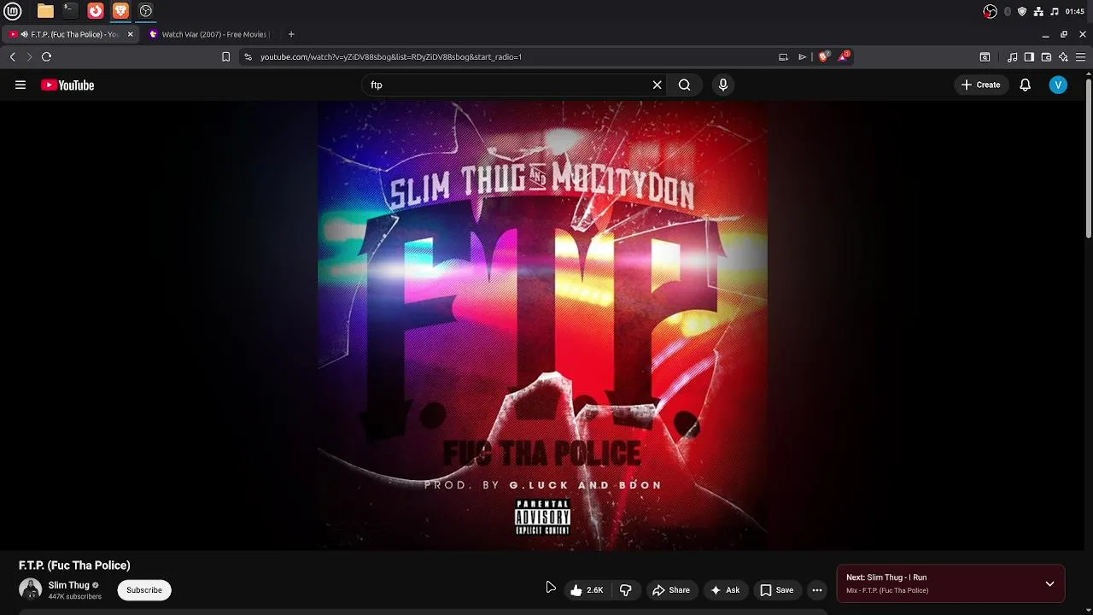Expand the Next: Slim Thug - I Run panel
This screenshot has height=615, width=1093.
[1049, 584]
